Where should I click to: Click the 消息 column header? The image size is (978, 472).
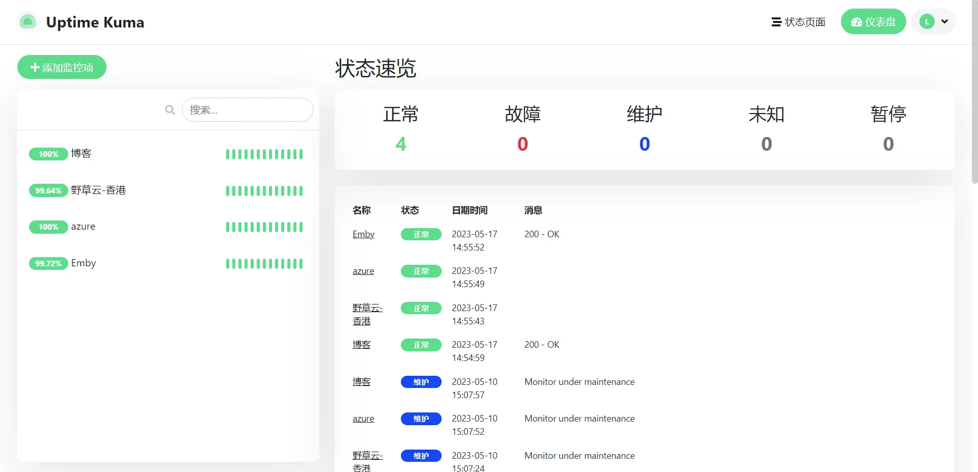[533, 210]
